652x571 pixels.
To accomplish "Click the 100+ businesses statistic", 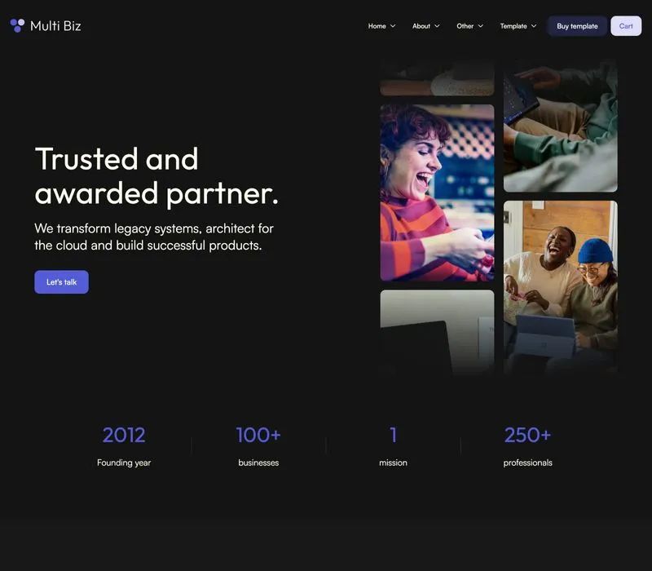I will click(258, 446).
